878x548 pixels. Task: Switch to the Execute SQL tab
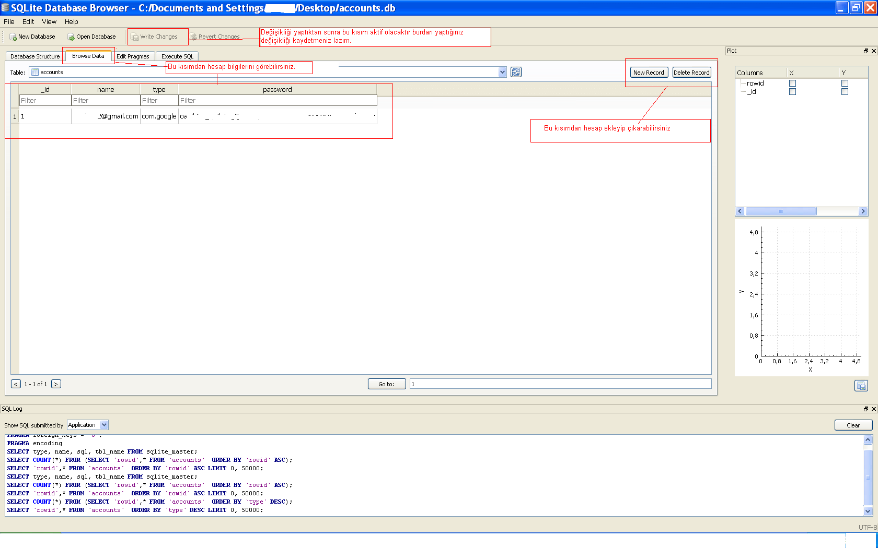tap(177, 56)
